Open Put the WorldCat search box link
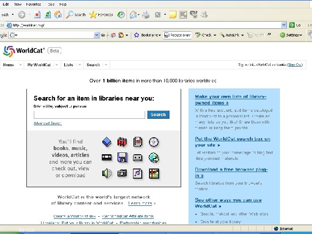The height and width of the screenshot is (234, 312). (x=233, y=142)
